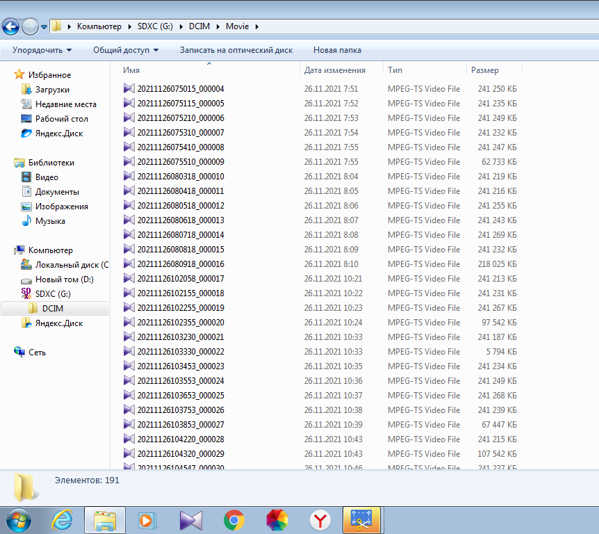Select the SDXC (G:) drive
599x534 pixels.
click(x=54, y=294)
